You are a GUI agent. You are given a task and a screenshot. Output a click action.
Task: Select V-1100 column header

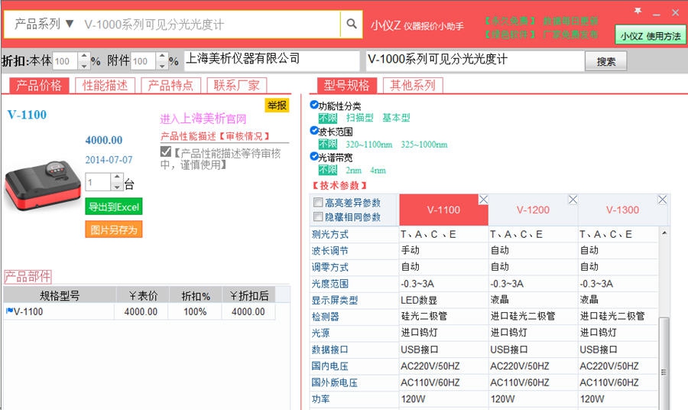[443, 210]
